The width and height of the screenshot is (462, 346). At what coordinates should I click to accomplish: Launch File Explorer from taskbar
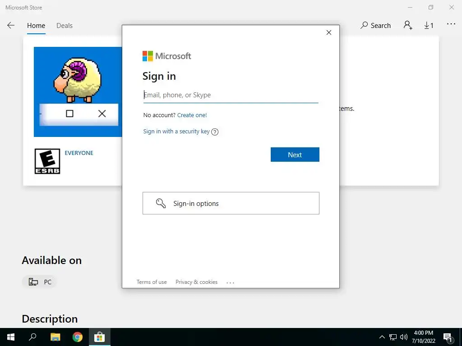pos(55,337)
